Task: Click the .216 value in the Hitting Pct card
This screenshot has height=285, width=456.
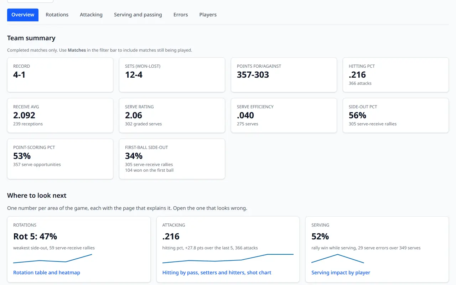Action: 357,75
